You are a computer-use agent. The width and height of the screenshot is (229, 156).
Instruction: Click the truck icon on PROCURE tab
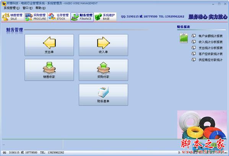pyautogui.click(x=29, y=17)
